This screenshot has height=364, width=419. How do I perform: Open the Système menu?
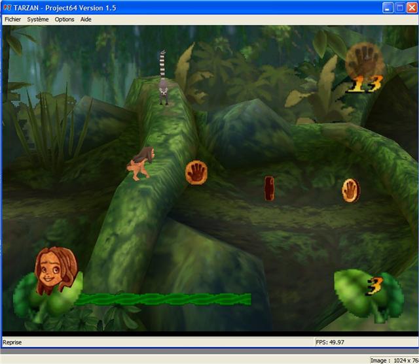pos(38,20)
